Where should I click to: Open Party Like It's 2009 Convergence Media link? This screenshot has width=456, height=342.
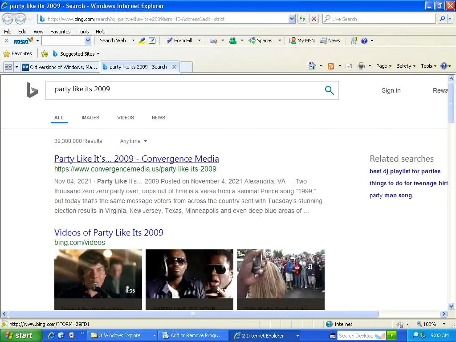click(x=137, y=159)
